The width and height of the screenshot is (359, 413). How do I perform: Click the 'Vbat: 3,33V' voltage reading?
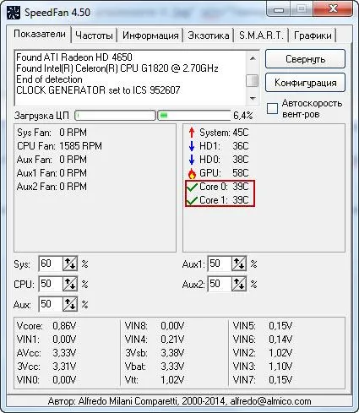[x=155, y=367]
